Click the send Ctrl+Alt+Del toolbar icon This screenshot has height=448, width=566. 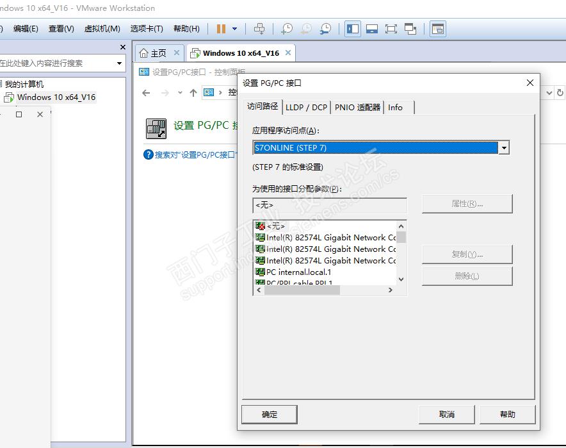pyautogui.click(x=259, y=29)
